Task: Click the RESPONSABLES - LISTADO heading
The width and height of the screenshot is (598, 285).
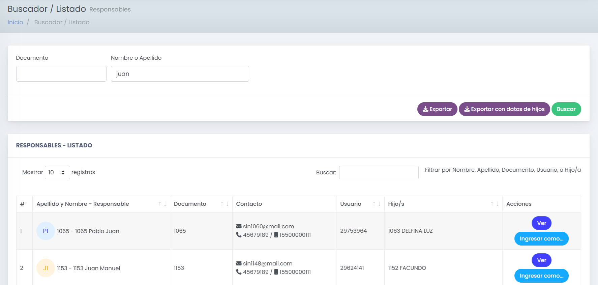Action: point(54,145)
